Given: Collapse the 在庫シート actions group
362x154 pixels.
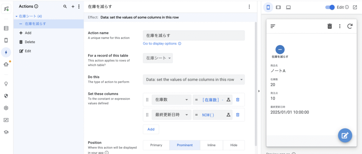Looking at the screenshot, I should (x=16, y=16).
